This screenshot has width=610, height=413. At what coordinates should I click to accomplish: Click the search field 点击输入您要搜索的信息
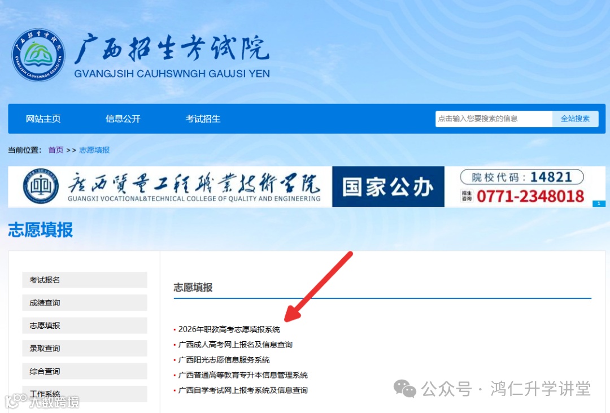pos(494,119)
